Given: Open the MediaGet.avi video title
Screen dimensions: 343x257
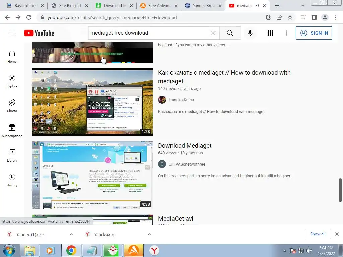Looking at the screenshot, I should tap(176, 218).
